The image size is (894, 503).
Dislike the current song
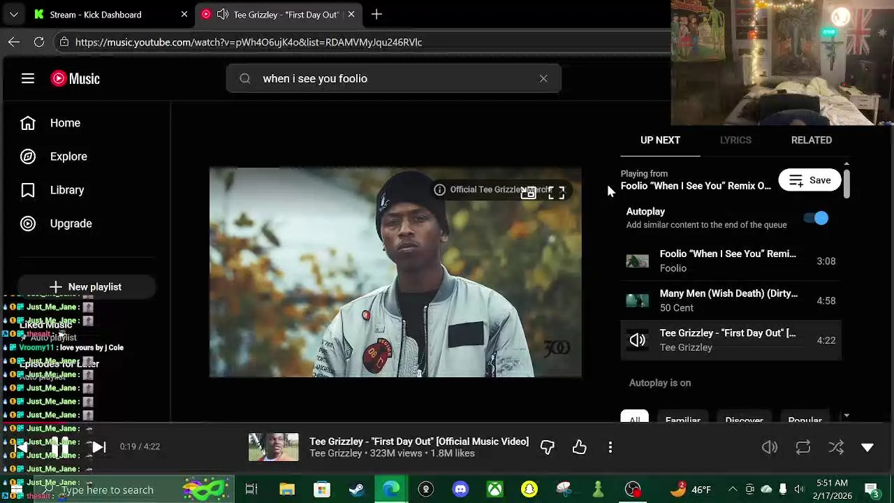tap(547, 447)
